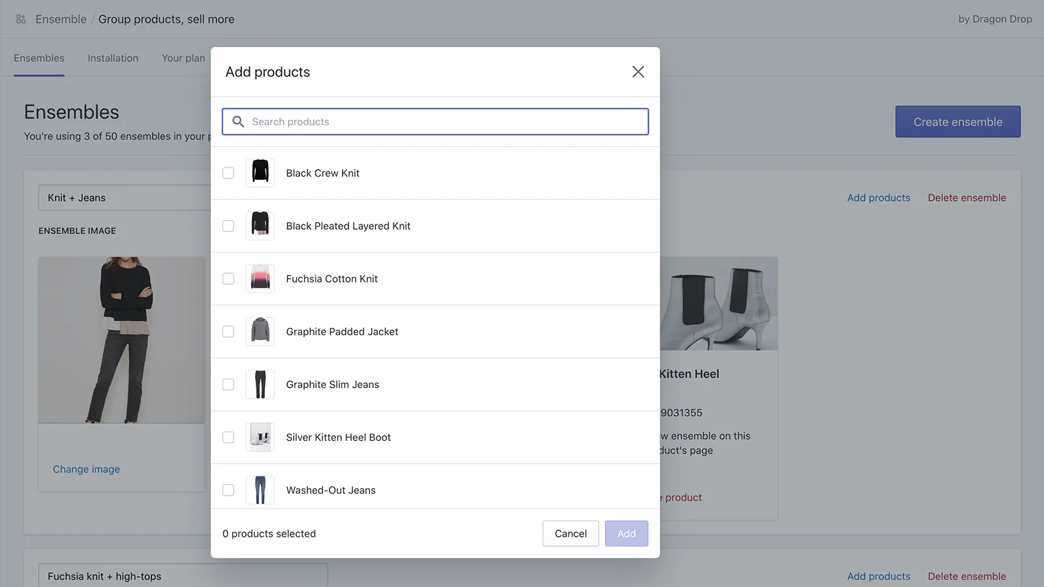Viewport: 1044px width, 587px height.
Task: Click Add products link for Knit + Jeans
Action: [x=878, y=198]
